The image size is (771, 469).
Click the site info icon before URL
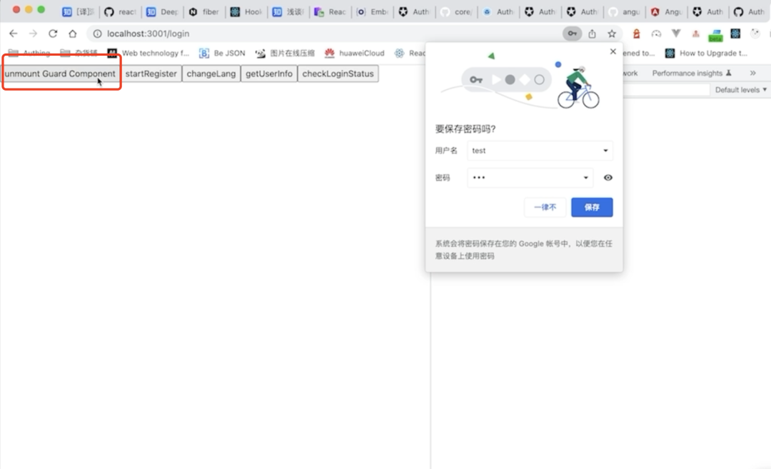tap(97, 34)
